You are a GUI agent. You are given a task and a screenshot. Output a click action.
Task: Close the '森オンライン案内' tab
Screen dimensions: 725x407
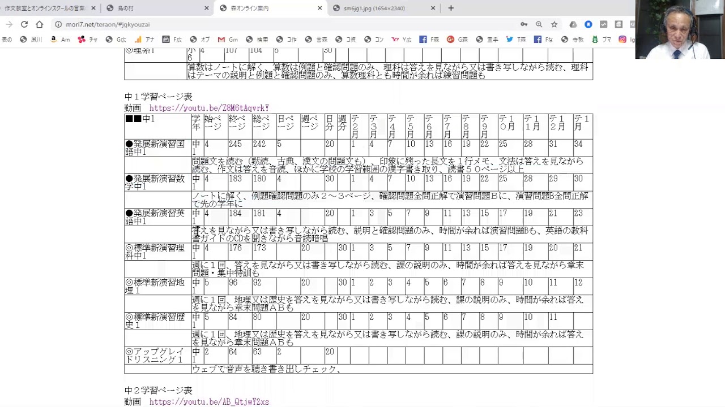pos(320,8)
